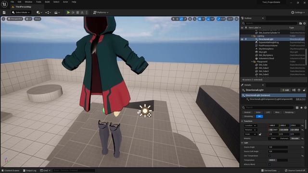Click the Perspective view mode button
The image size is (308, 173).
(15, 19)
